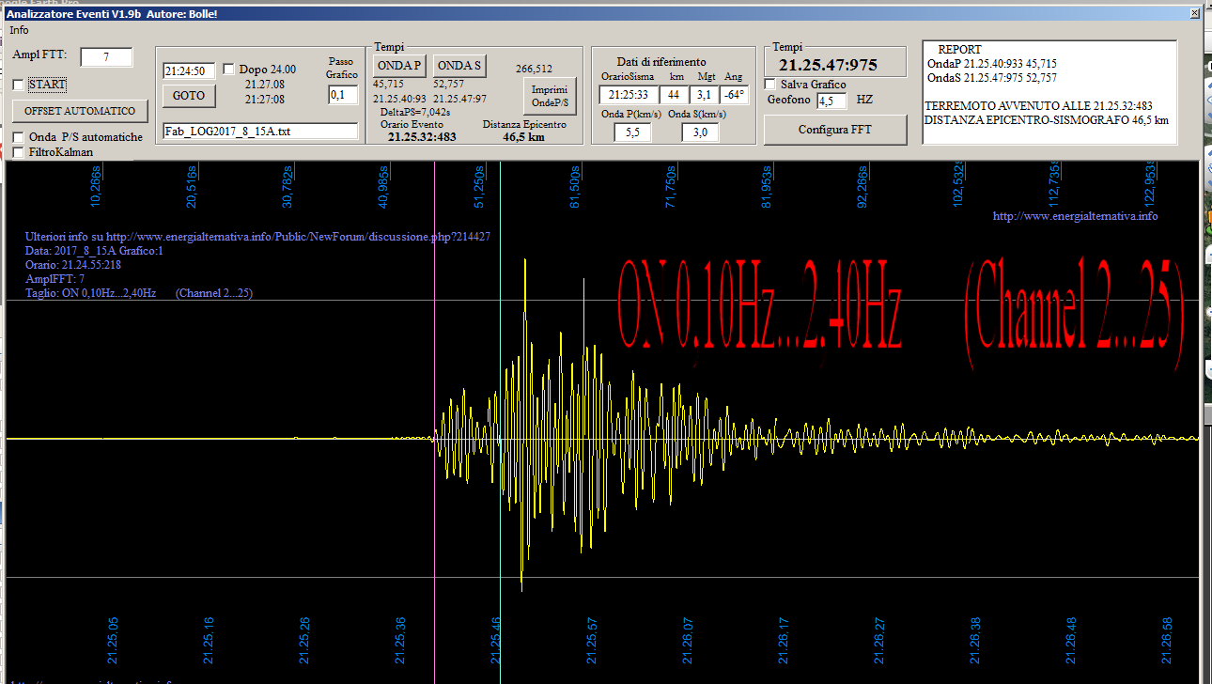Toggle the Dopo 24.00 checkbox
Viewport: 1212px width, 684px height.
coord(228,70)
